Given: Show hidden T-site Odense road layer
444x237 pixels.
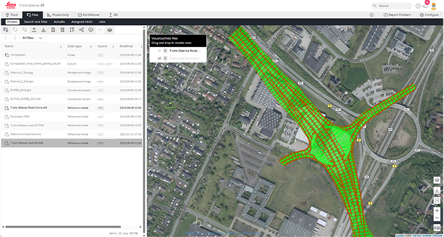Looking at the screenshot, I should click(159, 58).
